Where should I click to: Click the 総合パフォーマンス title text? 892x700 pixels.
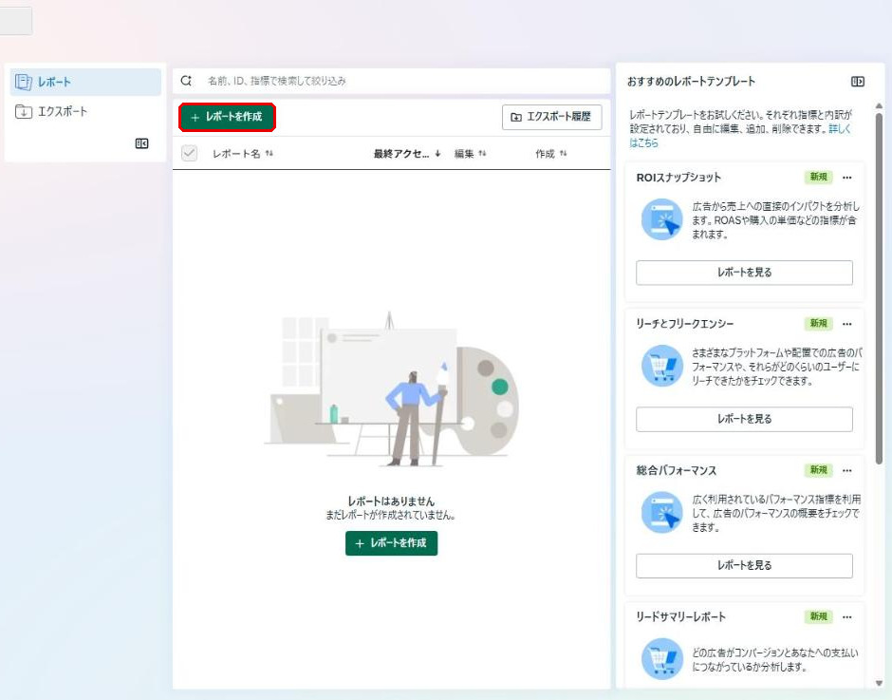click(676, 470)
